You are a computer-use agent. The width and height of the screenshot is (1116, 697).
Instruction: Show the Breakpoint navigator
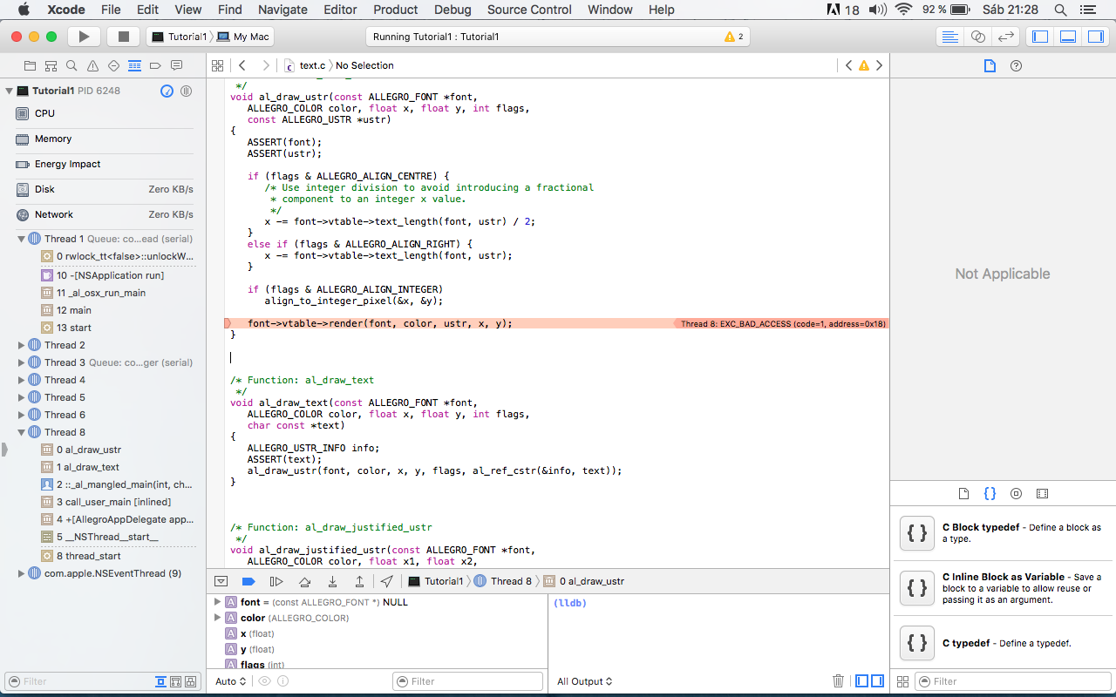(x=155, y=66)
